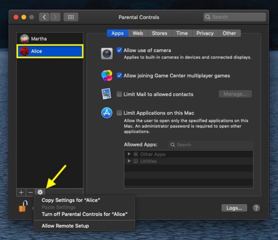Uncheck Allow joining Game Center multiplayer games
Screen dimensions: 278x240
click(x=120, y=76)
